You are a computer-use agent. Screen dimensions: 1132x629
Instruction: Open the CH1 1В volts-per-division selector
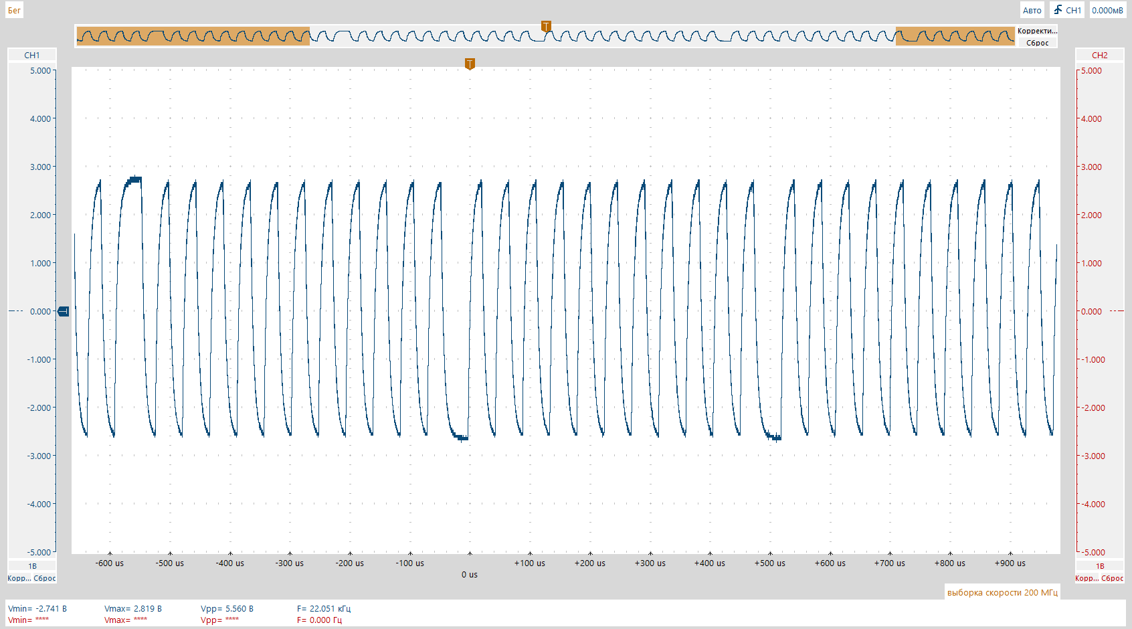tap(32, 566)
